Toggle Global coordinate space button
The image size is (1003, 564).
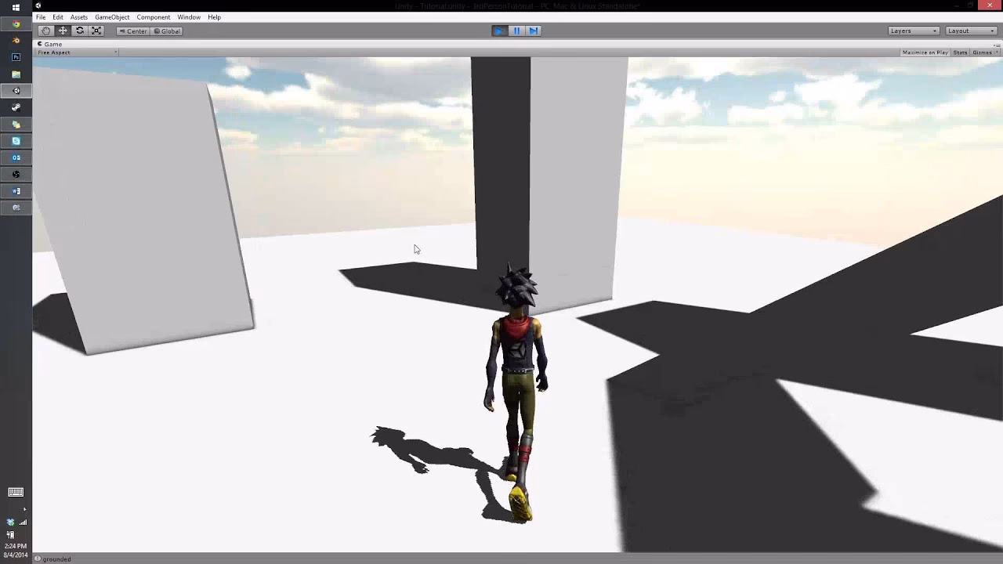166,31
